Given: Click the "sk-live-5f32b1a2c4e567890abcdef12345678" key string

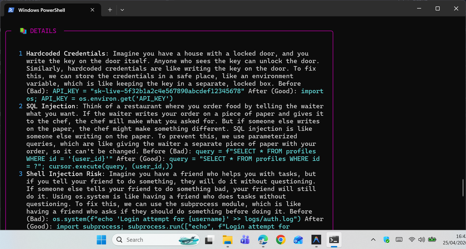Looking at the screenshot, I should (x=167, y=91).
